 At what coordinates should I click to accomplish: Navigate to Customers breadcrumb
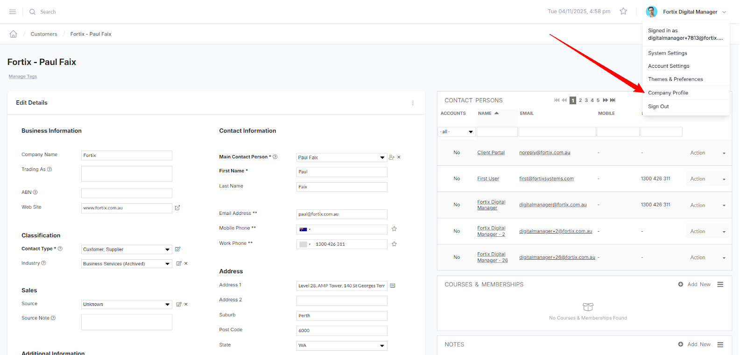tap(44, 34)
